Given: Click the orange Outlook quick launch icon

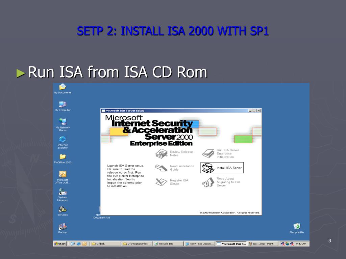Looking at the screenshot, I should tap(84, 244).
